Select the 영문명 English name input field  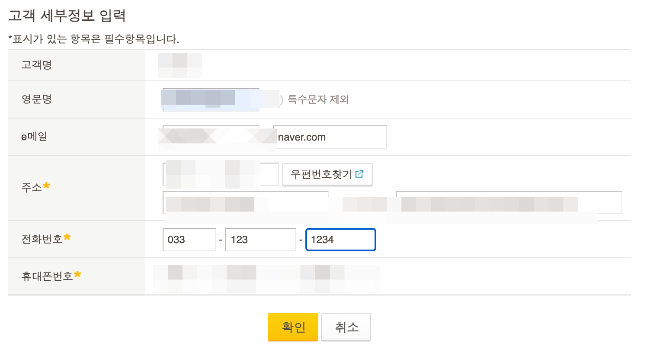point(212,99)
